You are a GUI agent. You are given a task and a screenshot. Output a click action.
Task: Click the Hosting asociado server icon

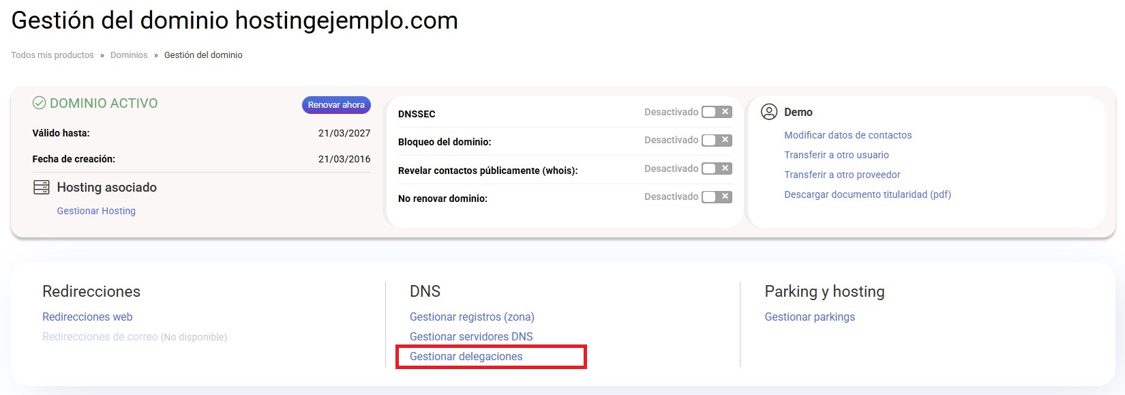(42, 188)
